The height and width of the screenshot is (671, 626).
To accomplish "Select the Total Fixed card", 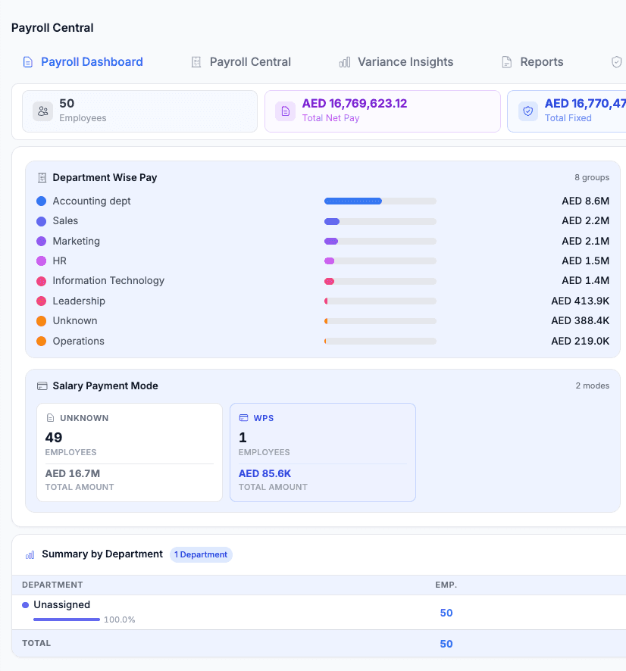I will (x=566, y=111).
